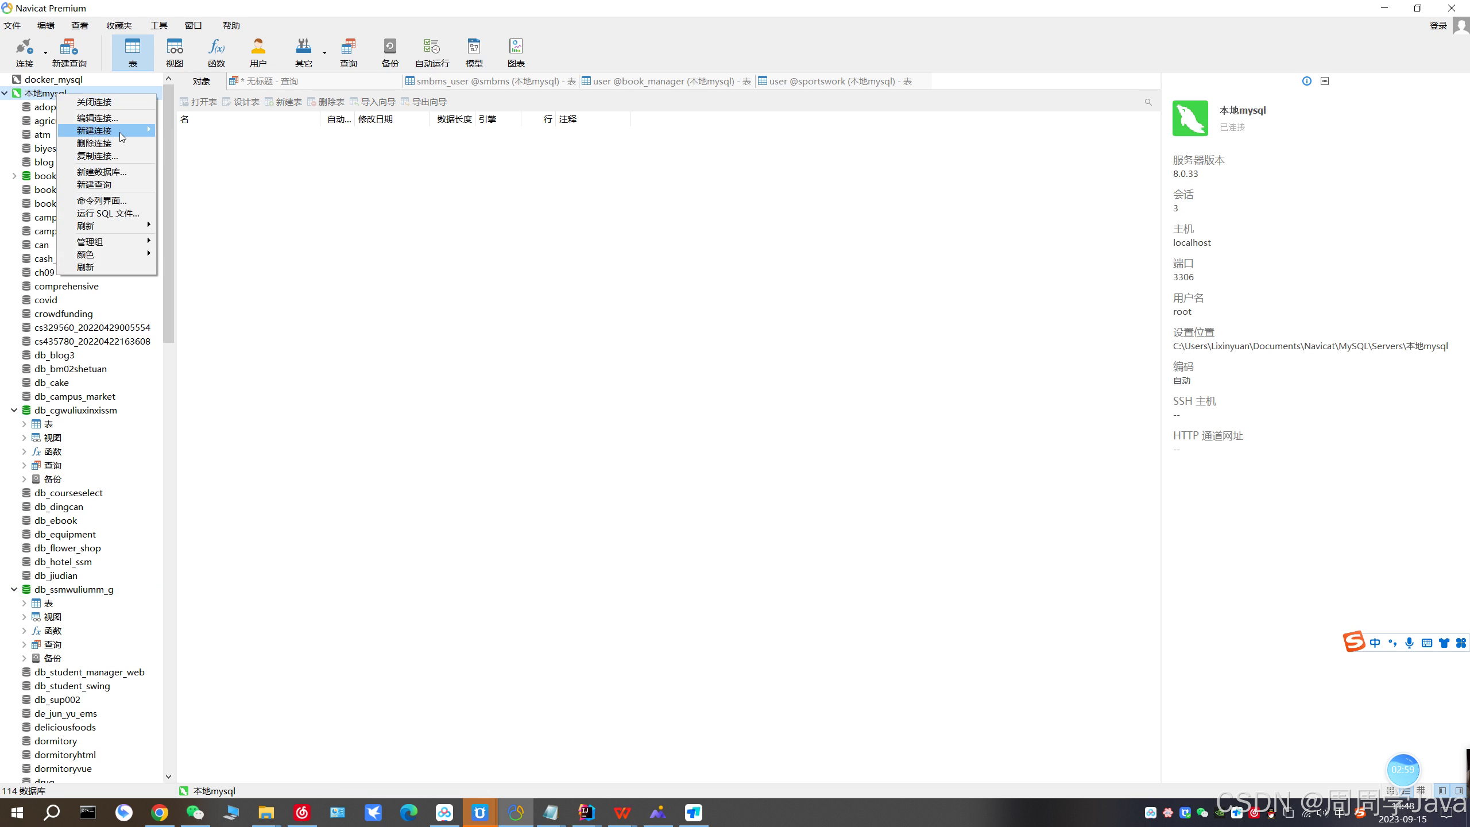Click 登录 at top right
The width and height of the screenshot is (1470, 827).
point(1438,25)
